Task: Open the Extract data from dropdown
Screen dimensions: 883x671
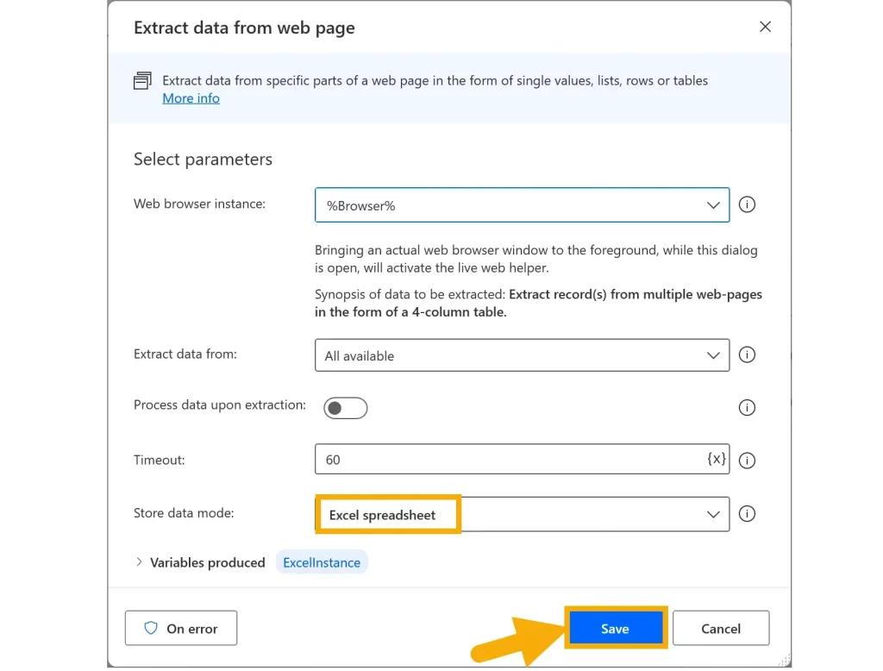Action: click(522, 355)
